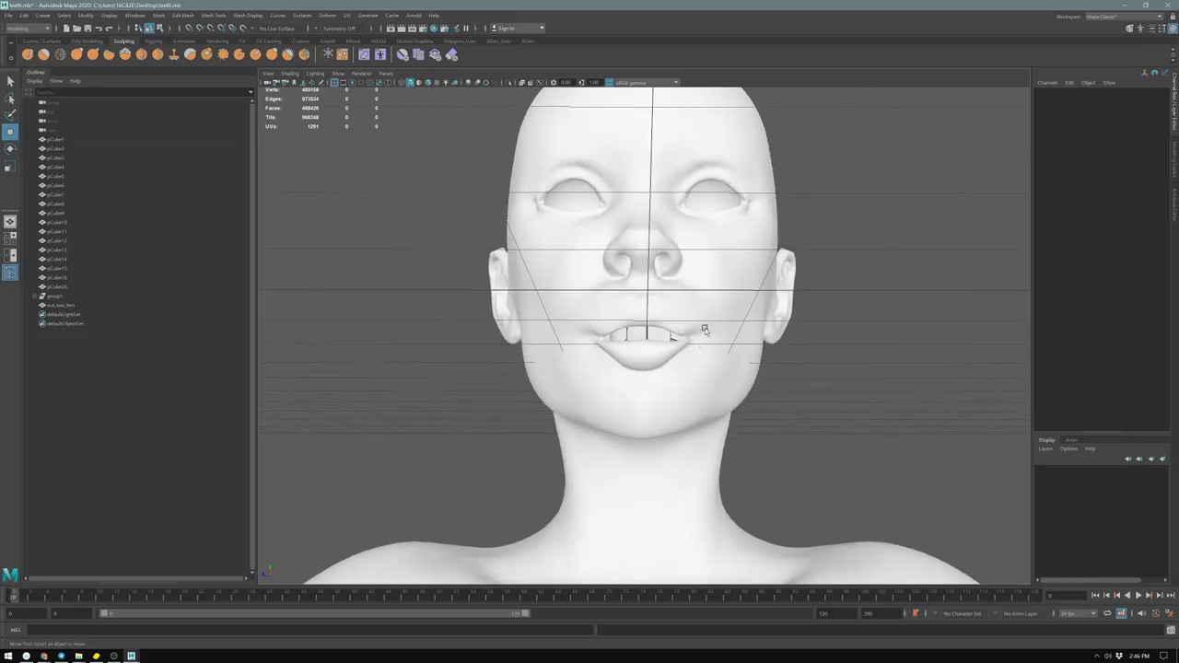Switch to the Rigging shelf tab

tap(153, 41)
